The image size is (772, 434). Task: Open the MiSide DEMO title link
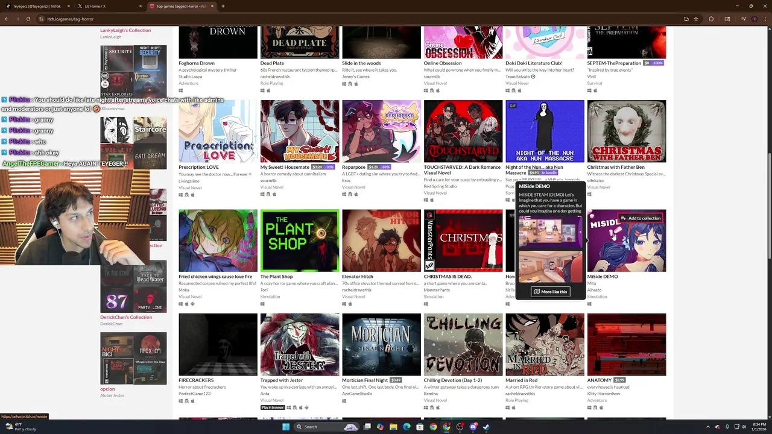click(603, 277)
